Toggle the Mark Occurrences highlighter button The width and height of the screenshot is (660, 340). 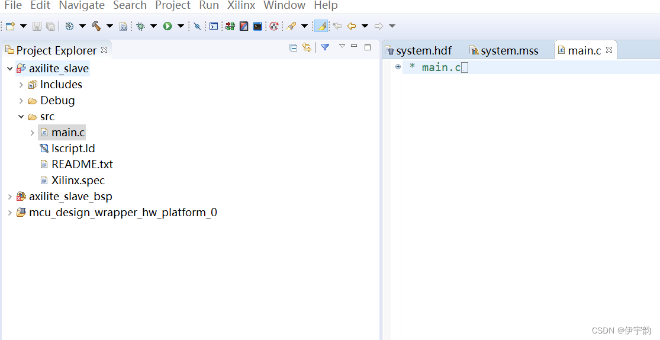pyautogui.click(x=321, y=26)
